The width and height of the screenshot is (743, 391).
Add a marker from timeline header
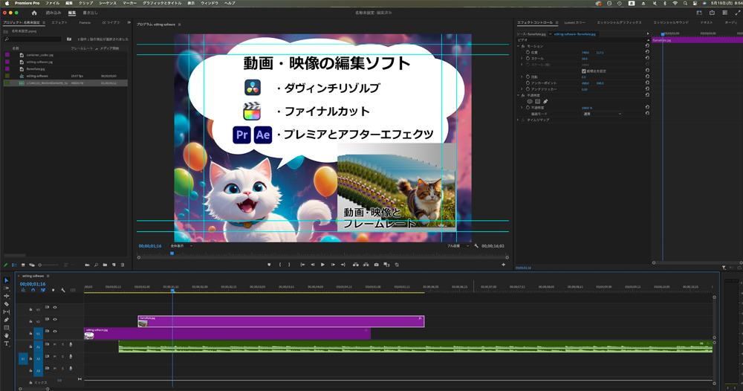[53, 290]
